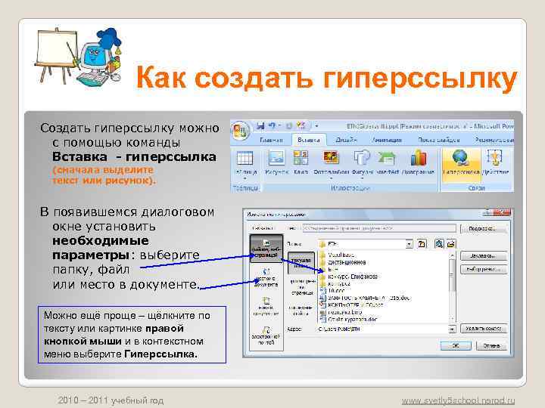
Task: Click the browse for file folder icon
Action: click(x=451, y=244)
